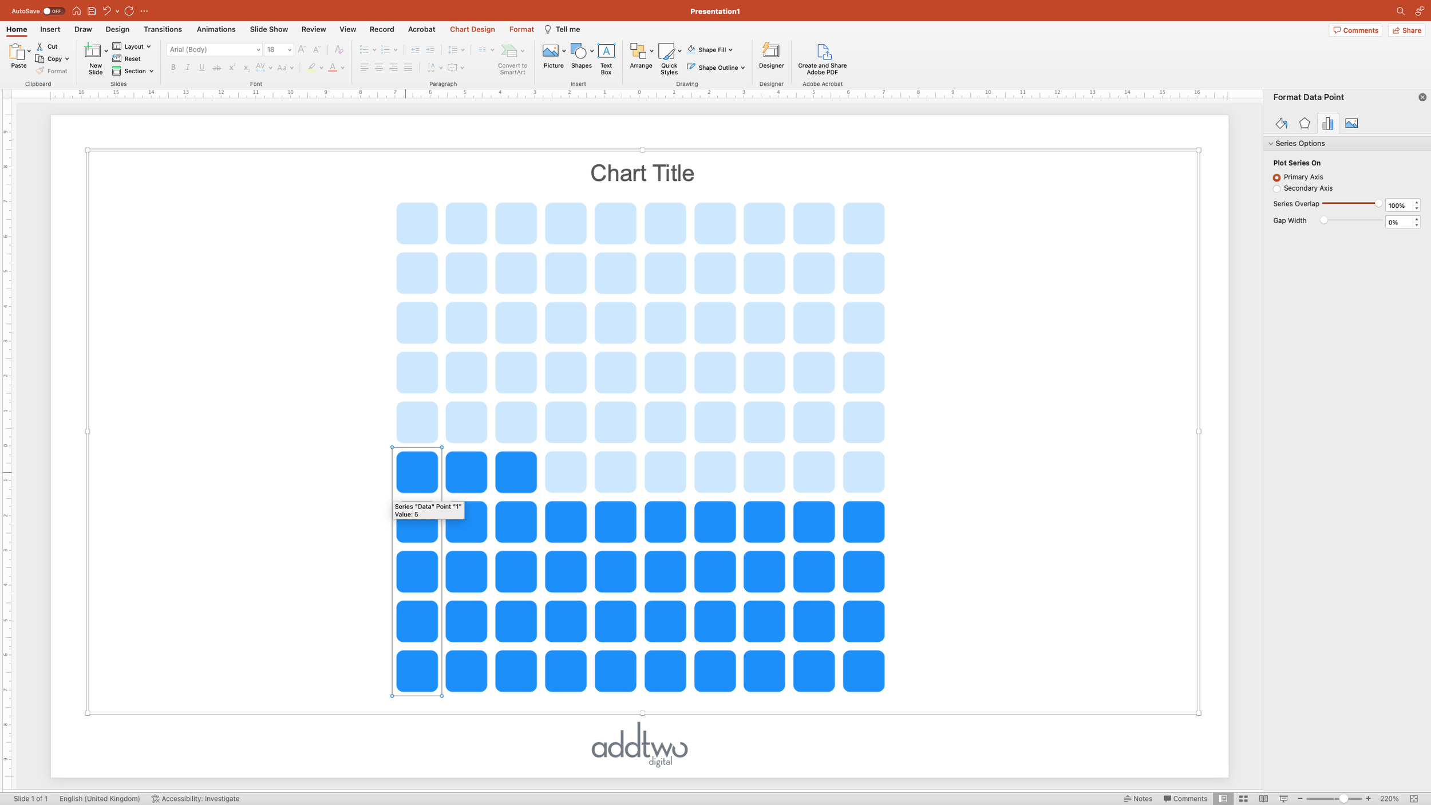
Task: Click the Comments button at top right
Action: (x=1355, y=30)
